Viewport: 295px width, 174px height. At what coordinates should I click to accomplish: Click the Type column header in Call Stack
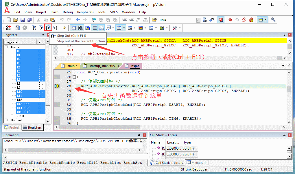pos(190,142)
